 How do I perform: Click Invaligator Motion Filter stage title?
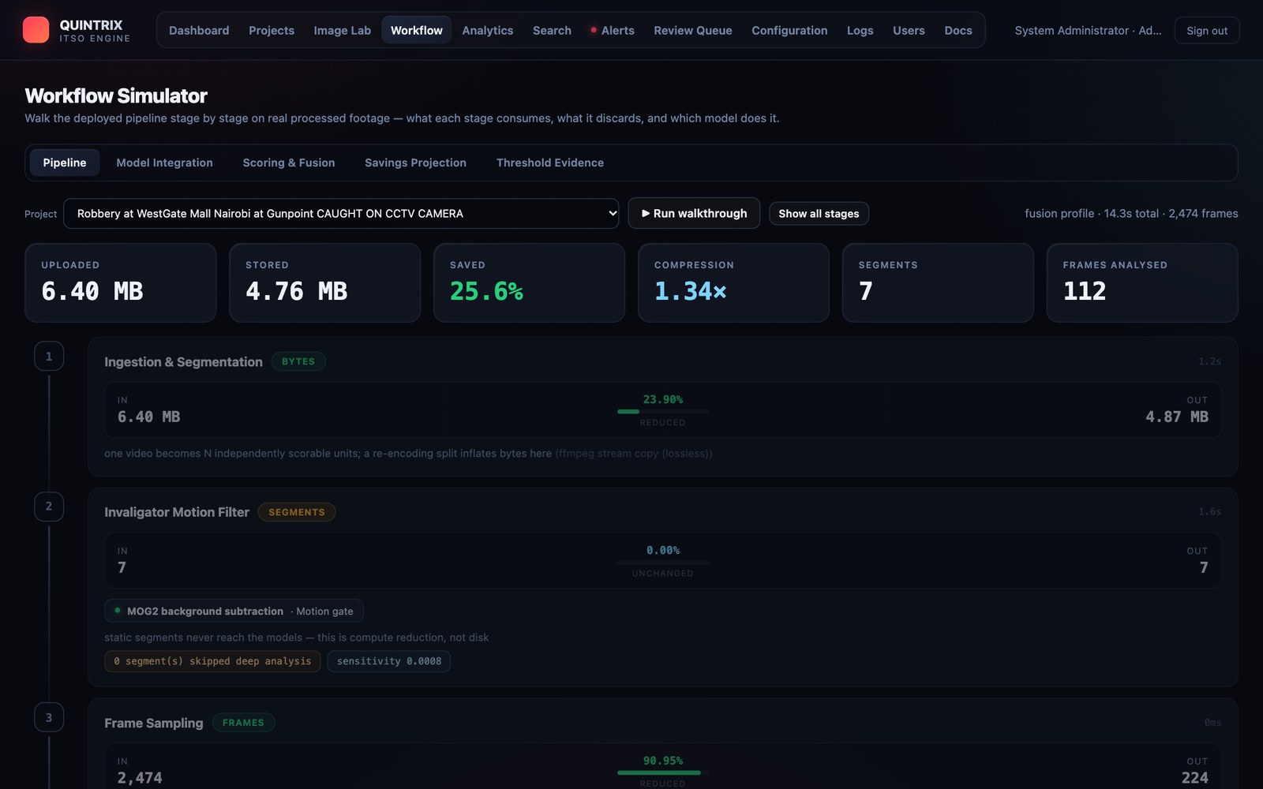point(177,512)
